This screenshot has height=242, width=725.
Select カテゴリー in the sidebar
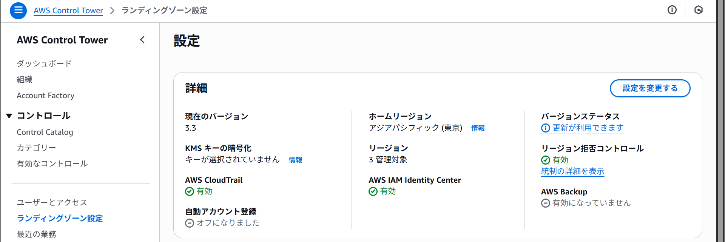click(x=36, y=148)
